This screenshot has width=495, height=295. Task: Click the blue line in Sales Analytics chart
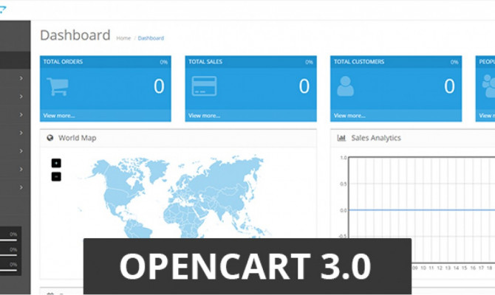414,210
